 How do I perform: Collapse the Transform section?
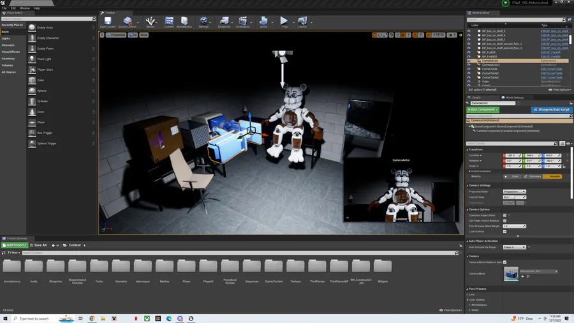467,149
